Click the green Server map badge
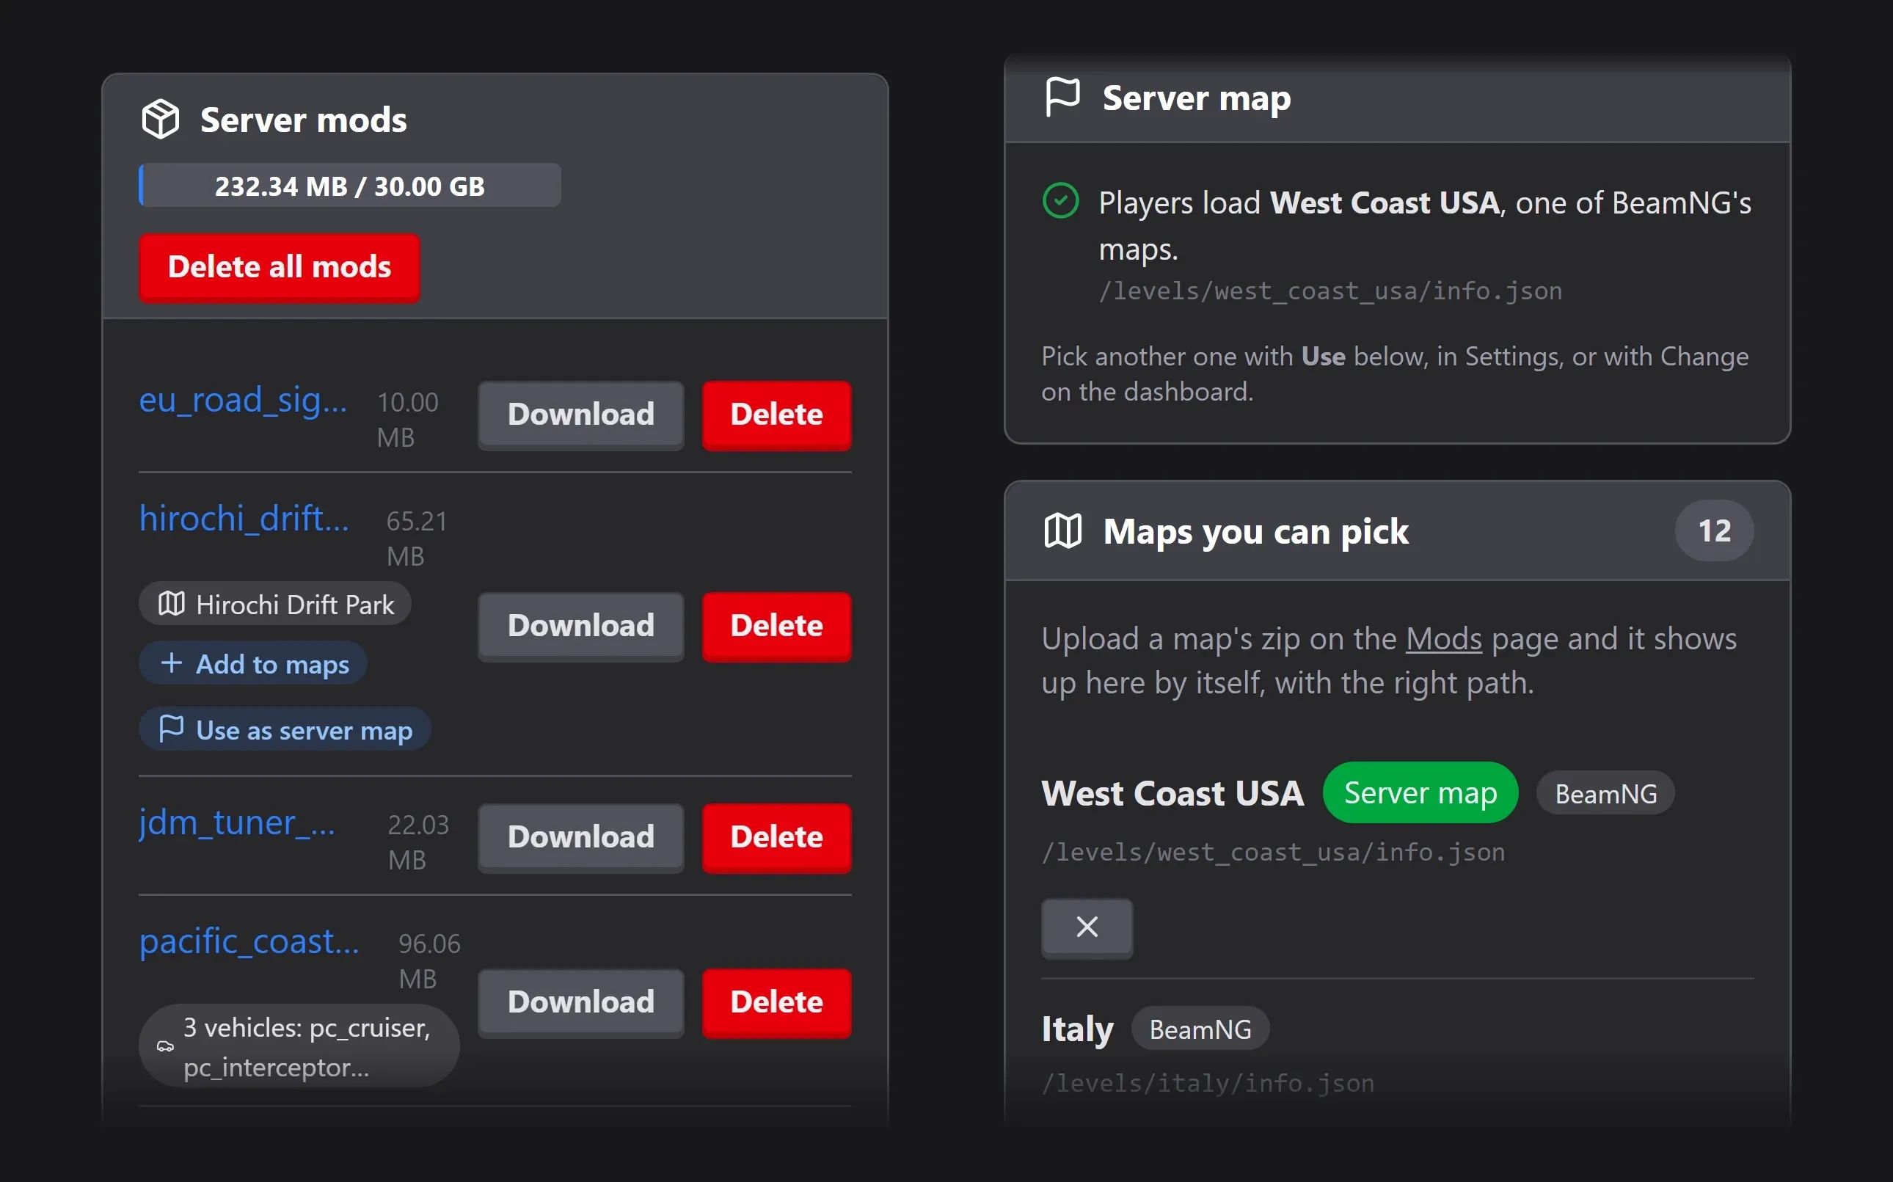1893x1182 pixels. tap(1420, 792)
